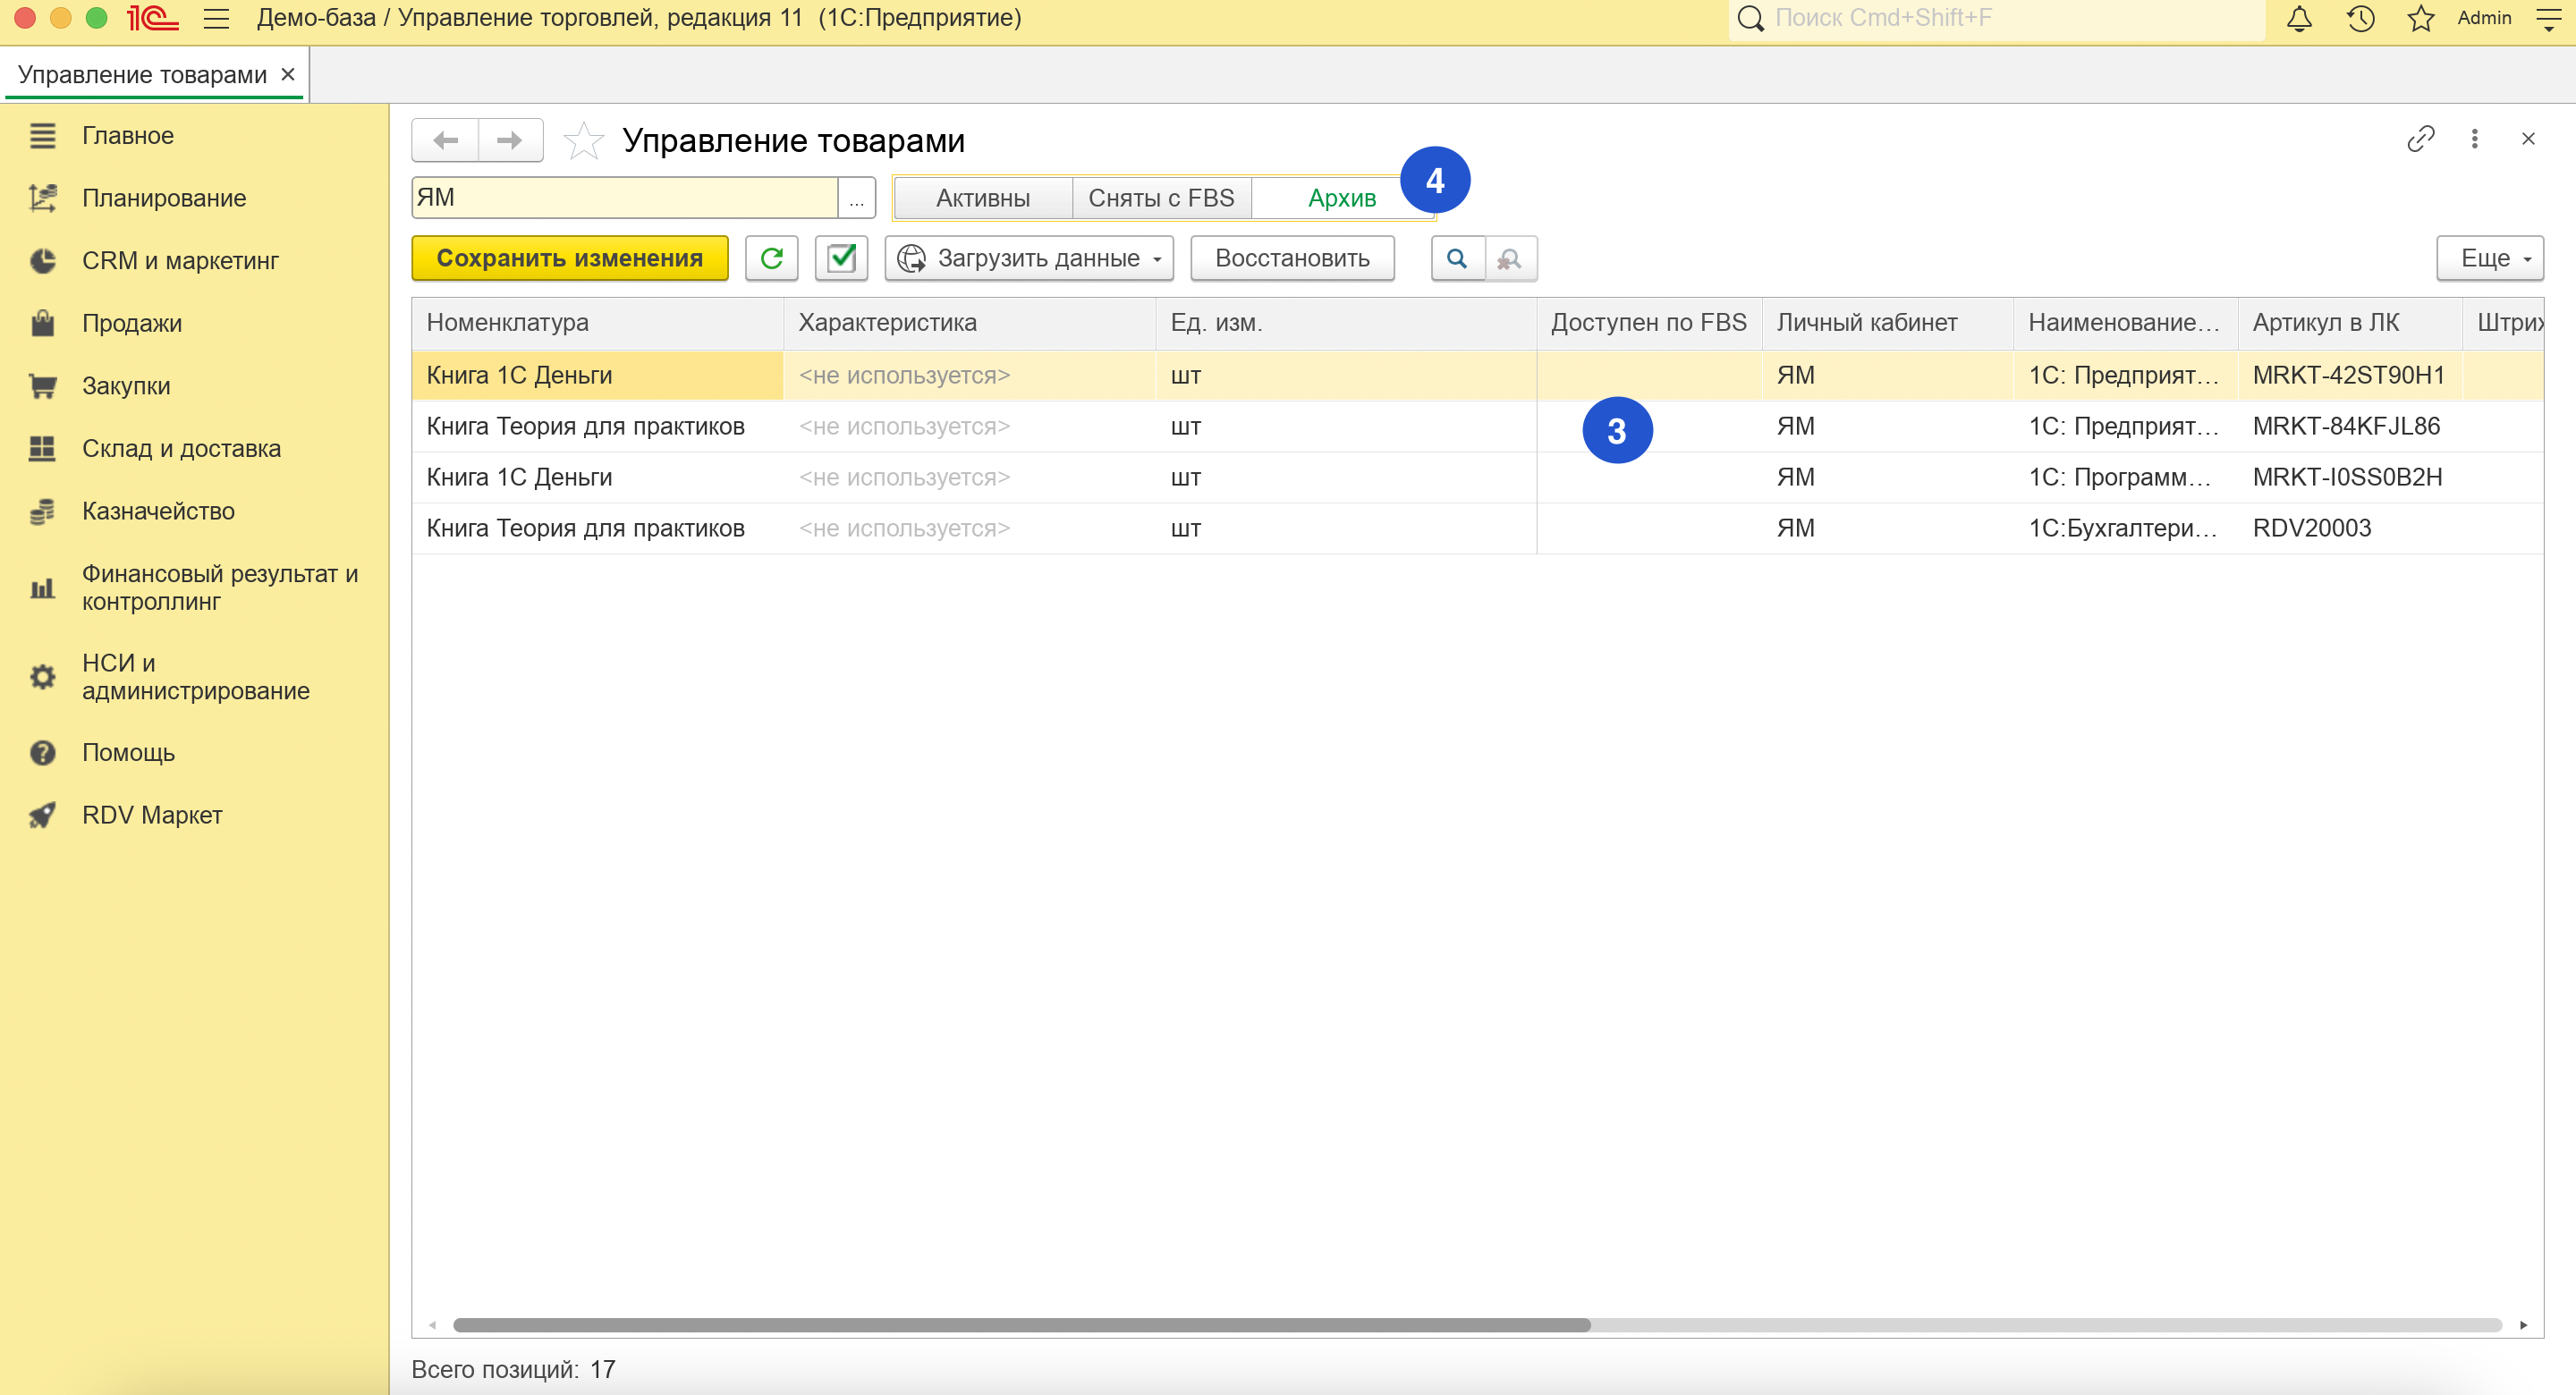Select the Активны filter toggle
The width and height of the screenshot is (2576, 1395).
[x=982, y=198]
